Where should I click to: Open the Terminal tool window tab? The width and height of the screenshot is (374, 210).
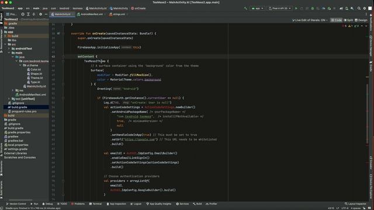pos(95,204)
